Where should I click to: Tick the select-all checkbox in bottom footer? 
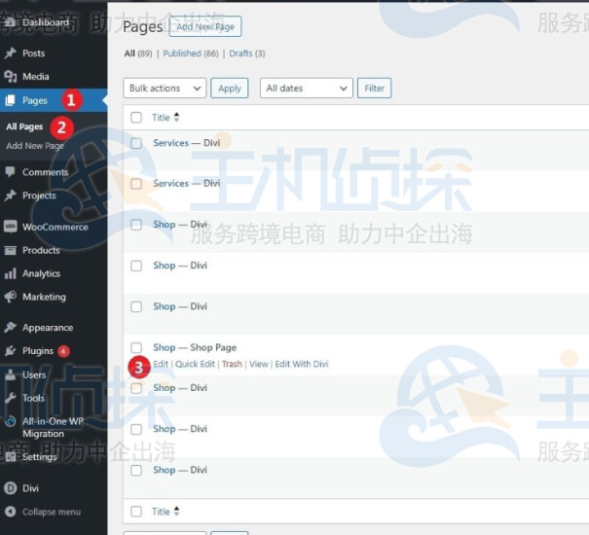click(136, 512)
